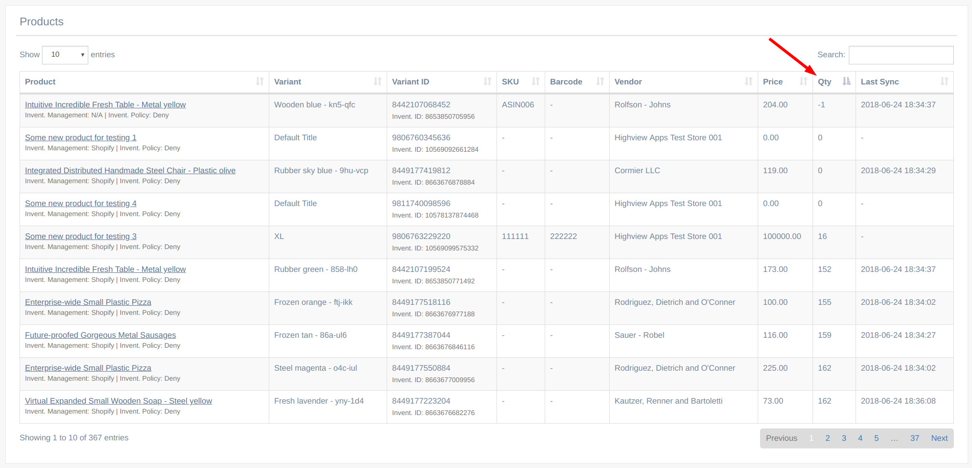
Task: Open Virtual Expanded Small Wooden Soap link
Action: pos(118,401)
